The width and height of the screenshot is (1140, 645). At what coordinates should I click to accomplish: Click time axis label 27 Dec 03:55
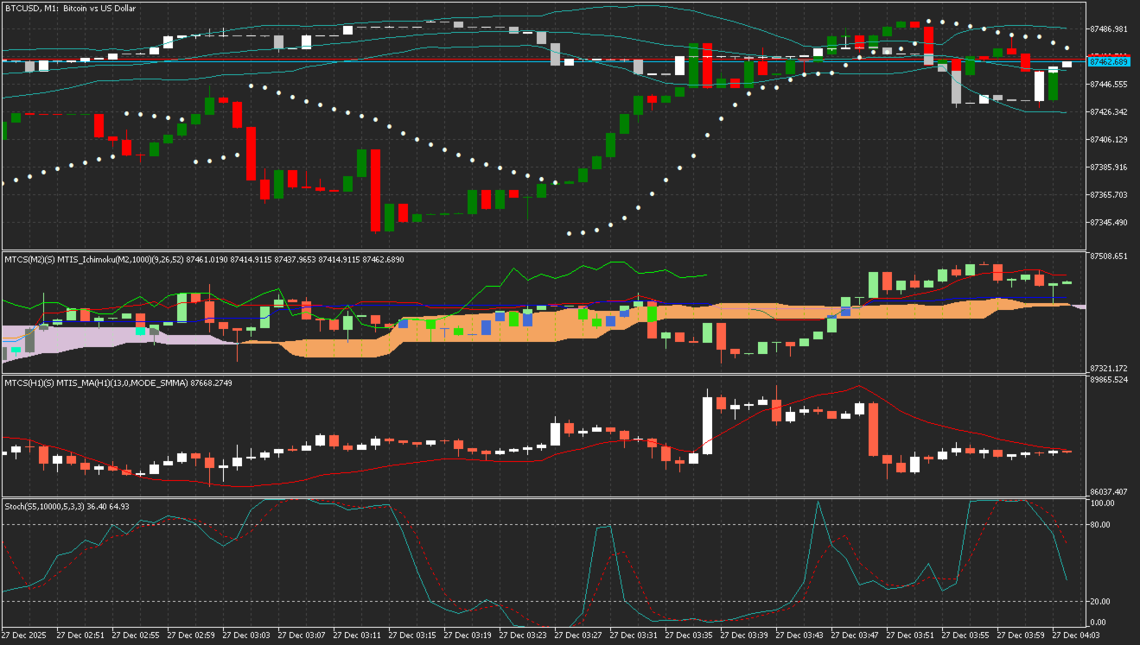(965, 636)
